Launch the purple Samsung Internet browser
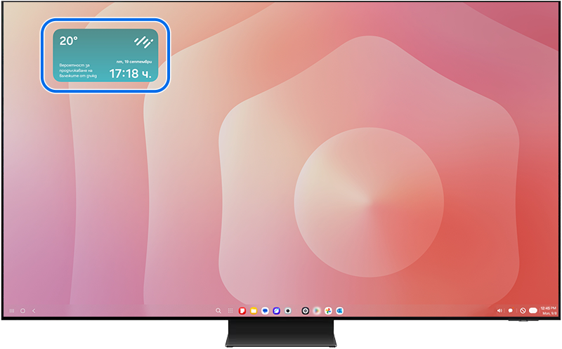 click(276, 310)
